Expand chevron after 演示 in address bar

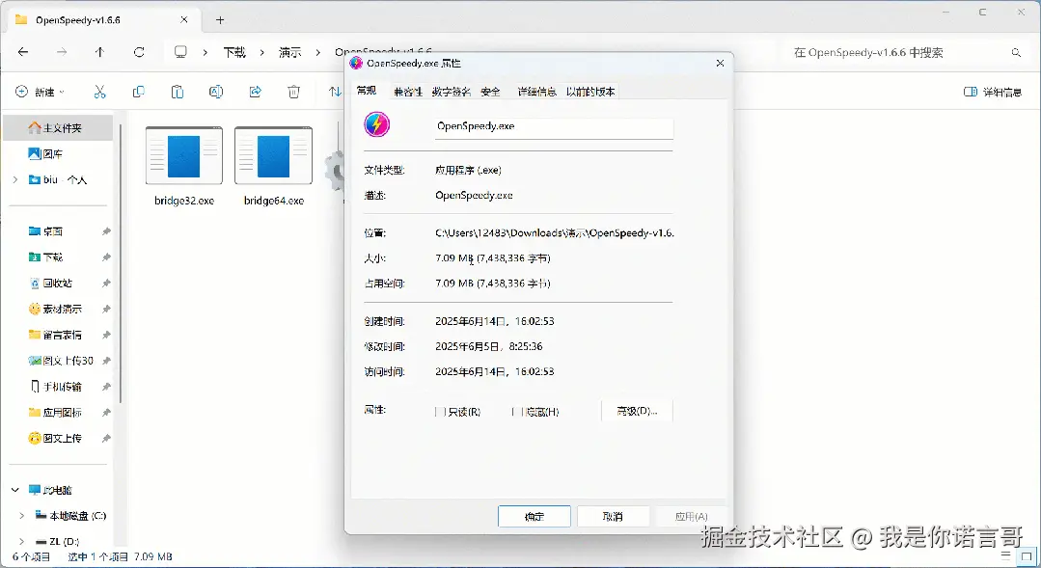click(318, 52)
